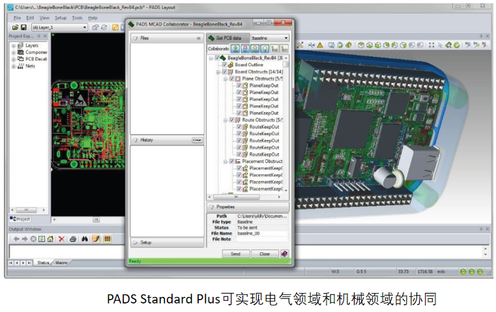Click the forward arrow in Output Window toolbar
This screenshot has height=312, width=496.
click(25, 239)
